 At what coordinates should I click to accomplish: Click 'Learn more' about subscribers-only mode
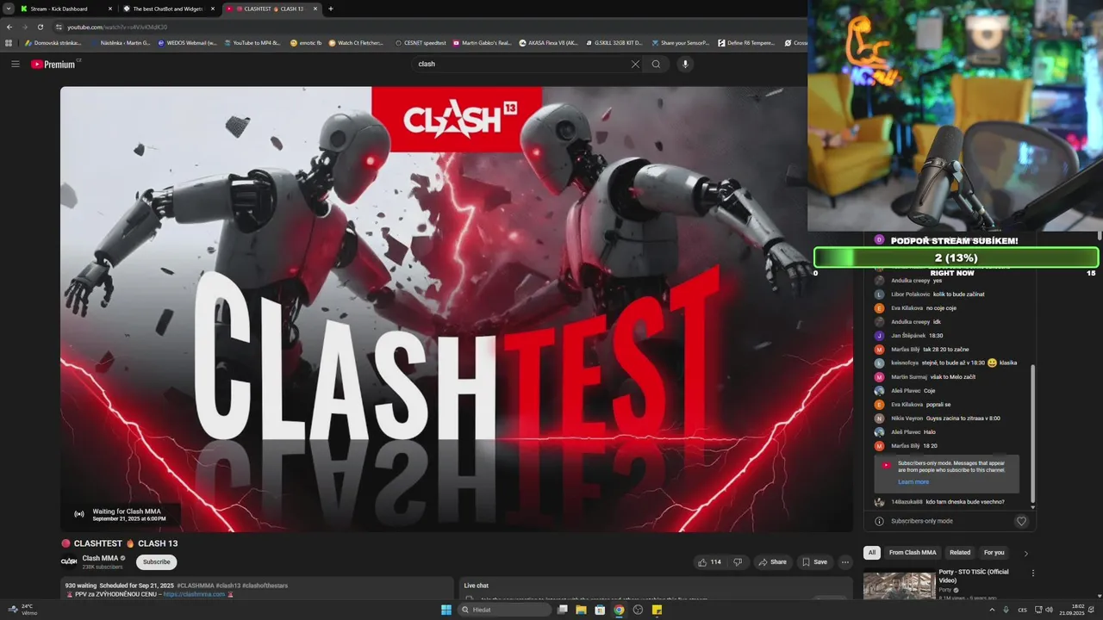click(x=913, y=482)
